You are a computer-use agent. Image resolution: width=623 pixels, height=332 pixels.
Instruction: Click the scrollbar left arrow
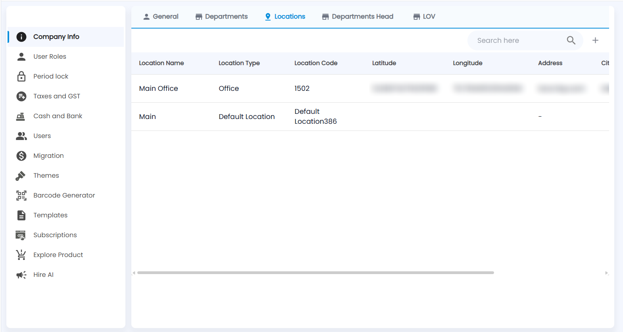point(134,273)
